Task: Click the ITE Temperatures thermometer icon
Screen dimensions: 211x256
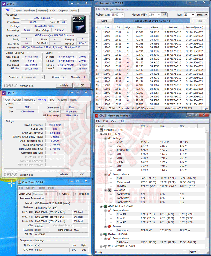Action: 110,174
